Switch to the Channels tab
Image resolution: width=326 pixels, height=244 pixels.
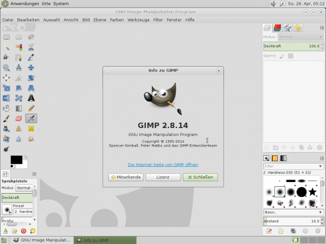pyautogui.click(x=277, y=28)
